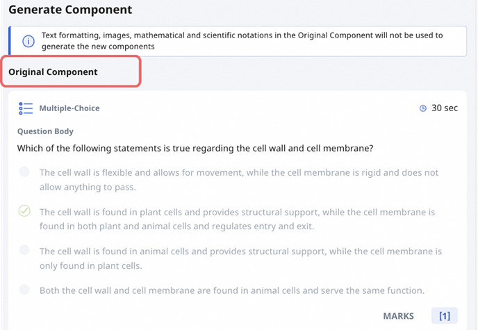Click the Question Body label
478x330 pixels.
click(45, 131)
